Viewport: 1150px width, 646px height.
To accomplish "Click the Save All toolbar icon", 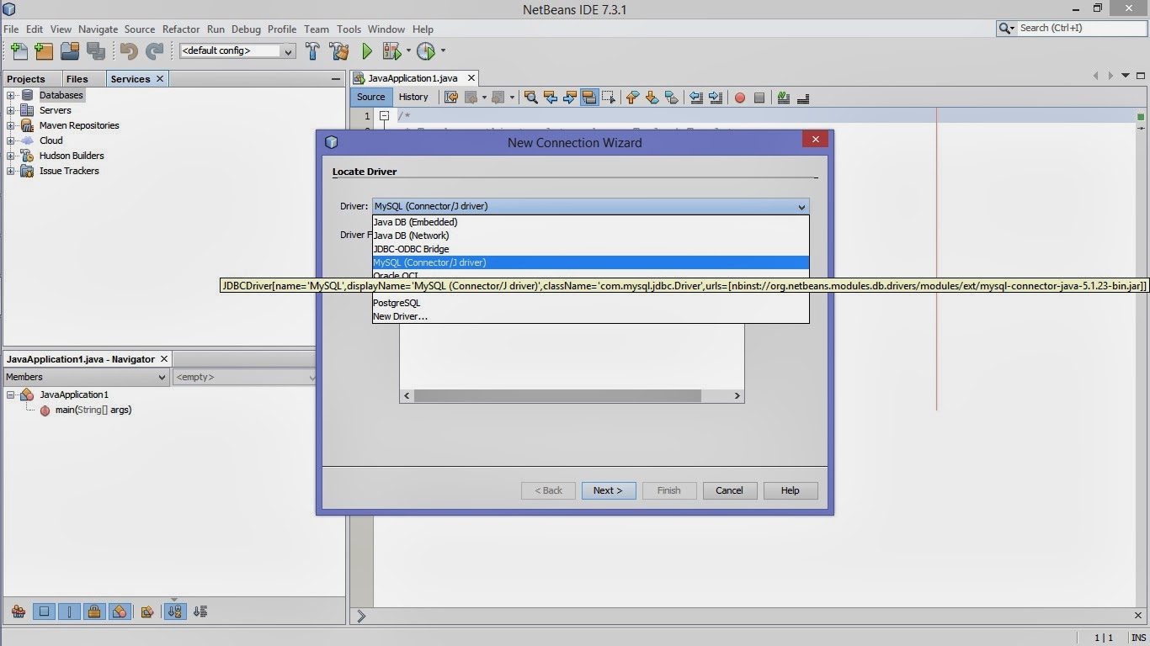I will pos(95,51).
